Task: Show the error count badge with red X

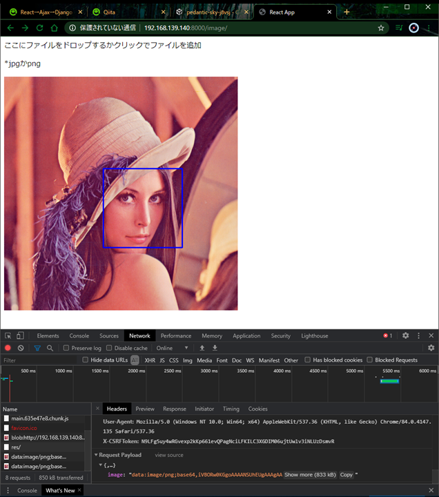Action: (x=388, y=335)
